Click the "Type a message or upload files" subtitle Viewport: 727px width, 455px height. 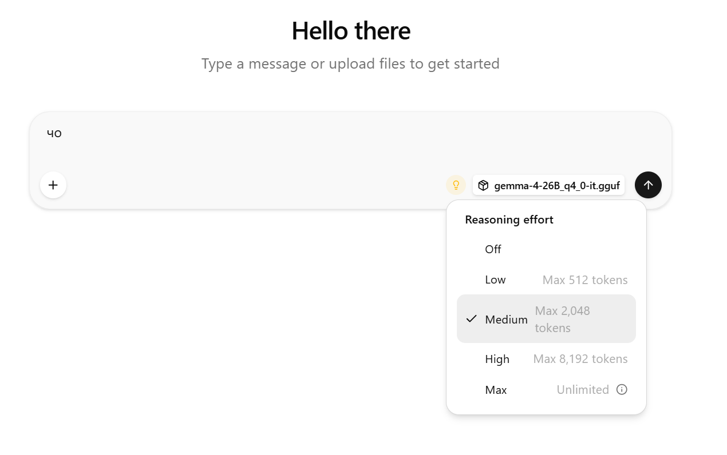[x=350, y=63]
